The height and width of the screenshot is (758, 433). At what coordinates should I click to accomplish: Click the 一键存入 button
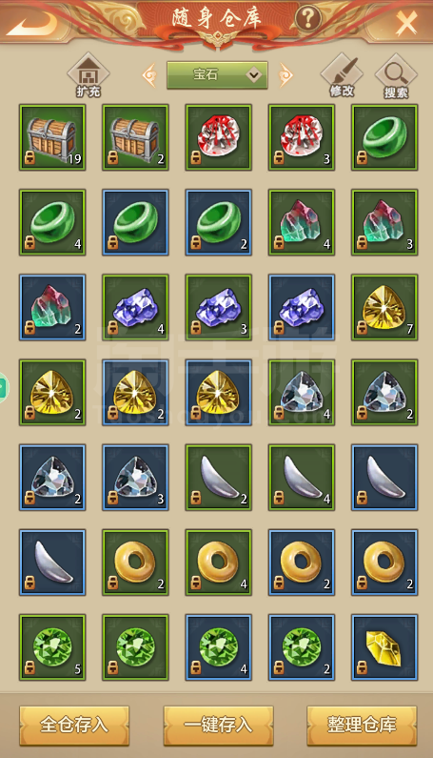[x=218, y=725]
